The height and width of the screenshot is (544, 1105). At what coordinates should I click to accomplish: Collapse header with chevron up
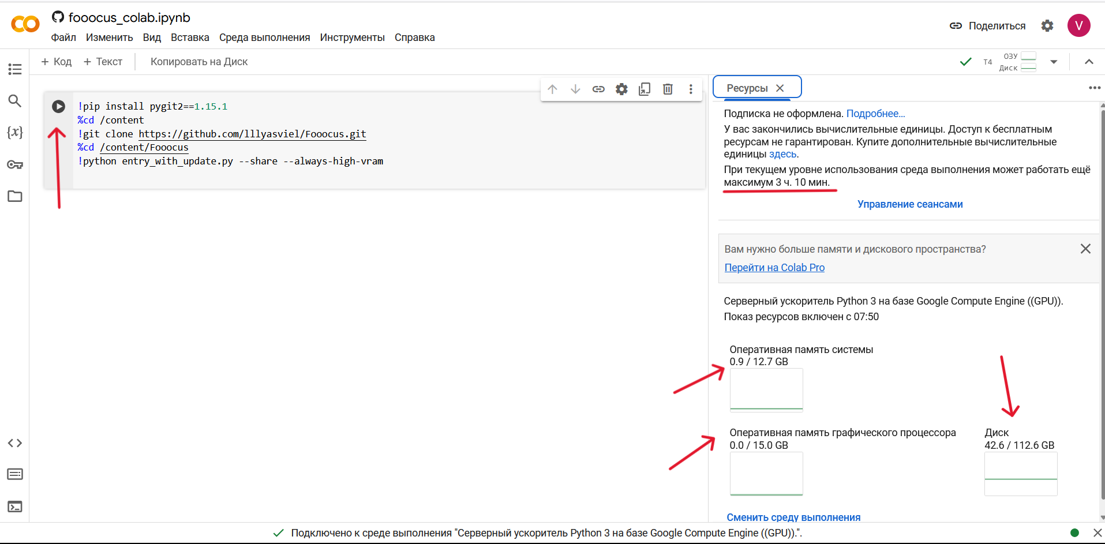pyautogui.click(x=1089, y=62)
